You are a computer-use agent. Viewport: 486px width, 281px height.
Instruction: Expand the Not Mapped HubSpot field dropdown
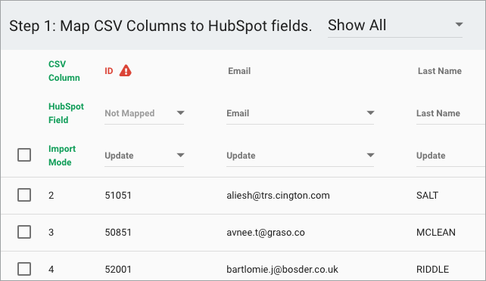144,113
